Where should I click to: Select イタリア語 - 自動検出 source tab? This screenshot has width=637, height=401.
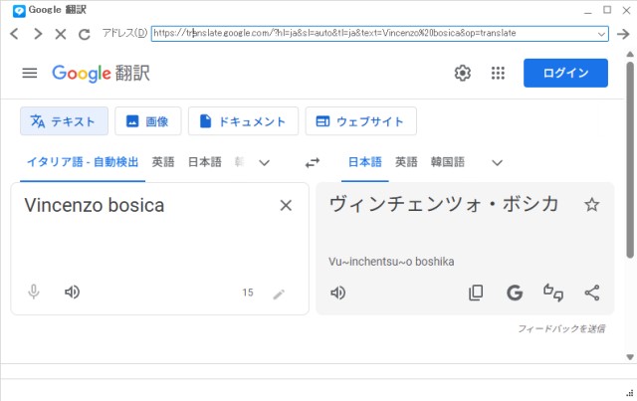click(83, 162)
